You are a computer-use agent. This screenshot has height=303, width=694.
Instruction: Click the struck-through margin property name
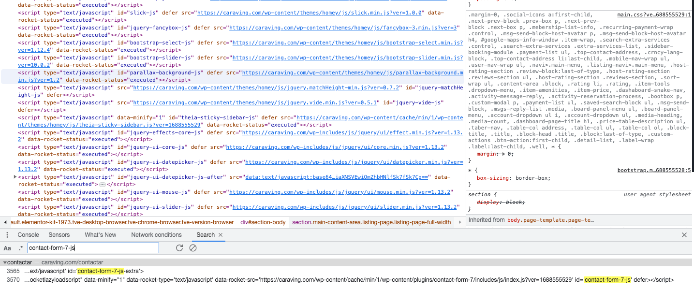(x=486, y=154)
